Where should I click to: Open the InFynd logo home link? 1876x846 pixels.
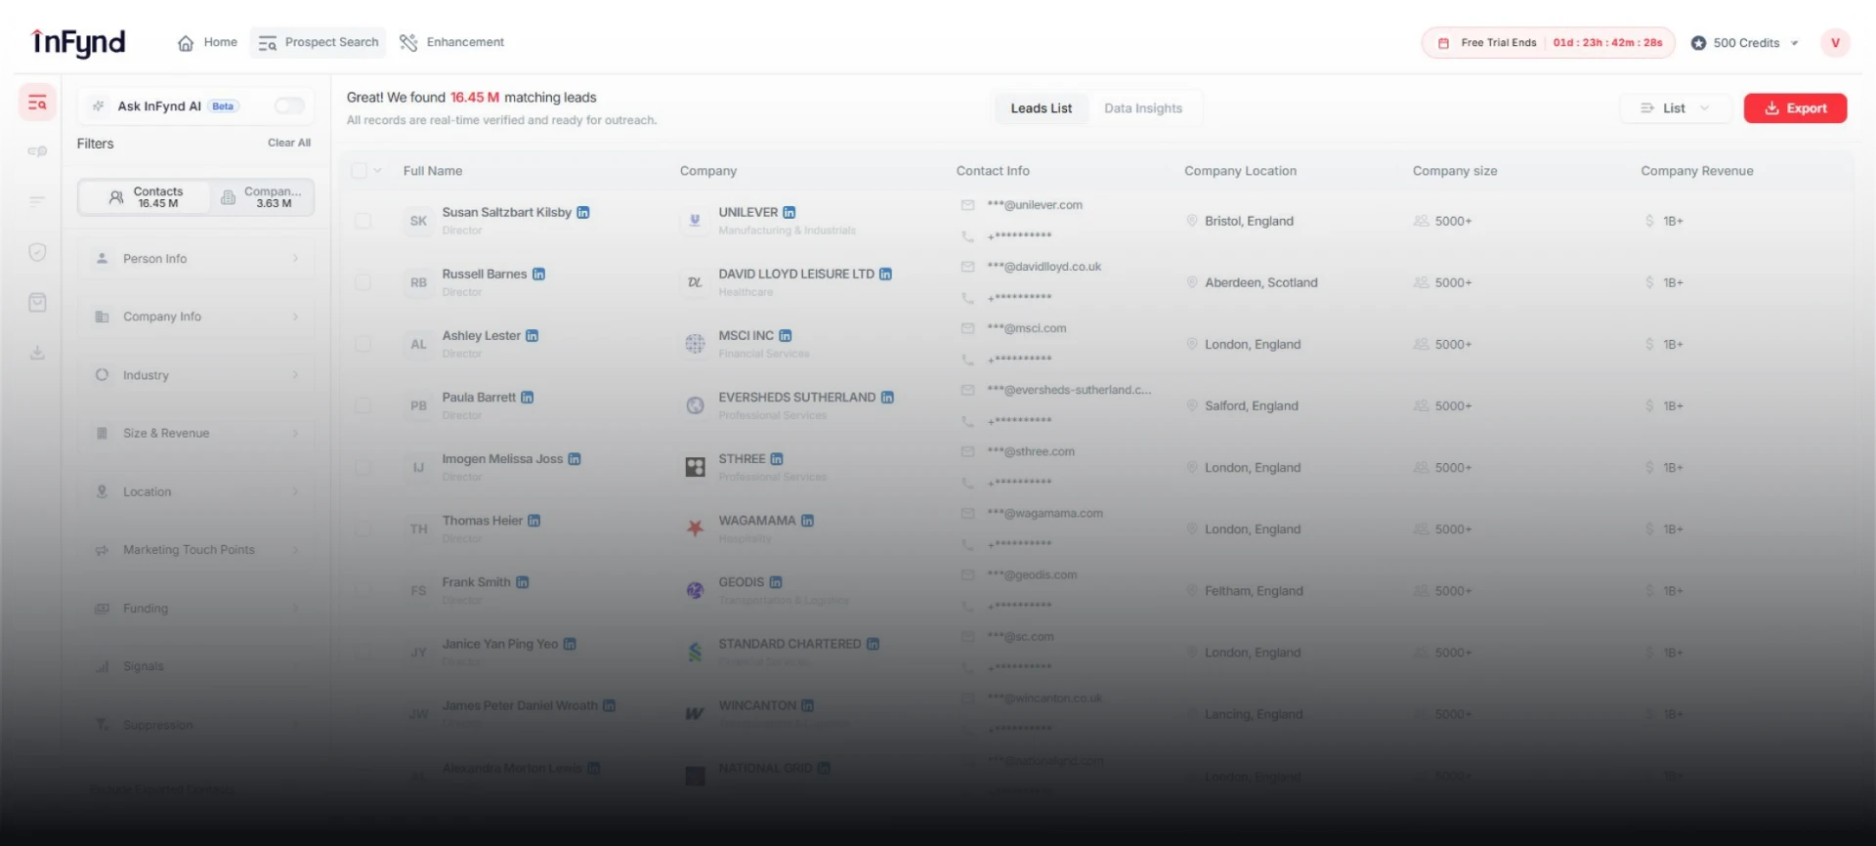pyautogui.click(x=78, y=42)
